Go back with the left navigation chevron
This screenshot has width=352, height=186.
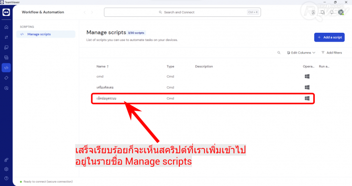[x=85, y=13]
